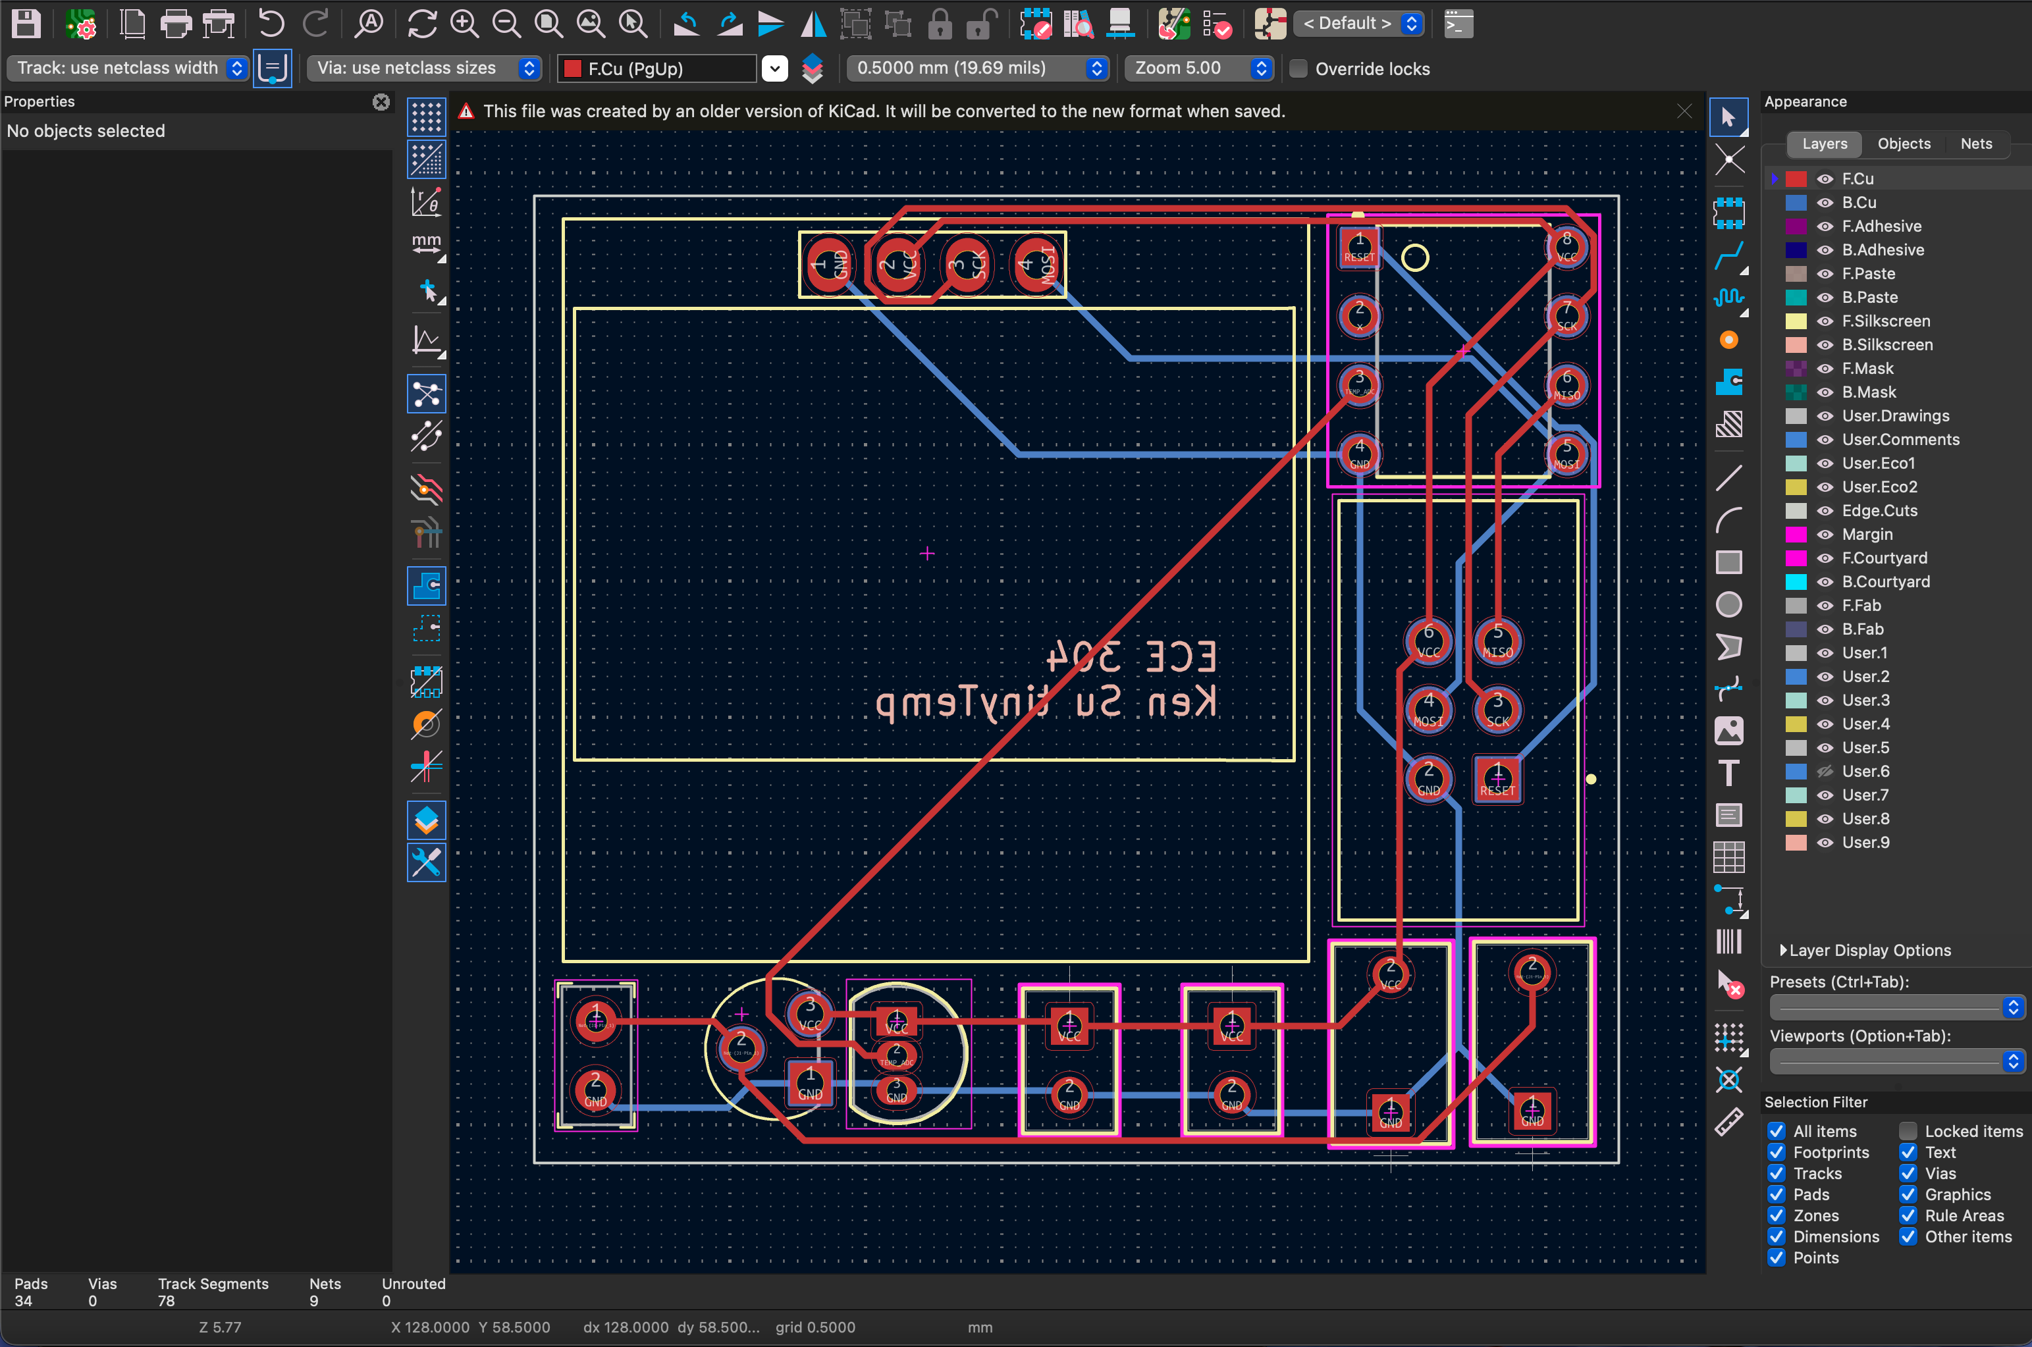Viewport: 2032px width, 1347px height.
Task: Select the Measure tool ruler icon
Action: tap(1728, 1122)
